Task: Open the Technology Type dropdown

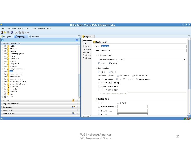Action: tap(185, 59)
